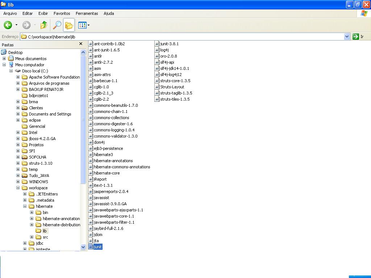Open the Exibir menu
The image size is (371, 278).
(43, 13)
